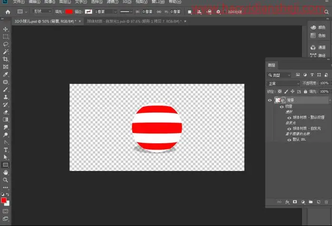This screenshot has height=226, width=332.
Task: Toggle the align edges checkbox
Action: pos(225,12)
